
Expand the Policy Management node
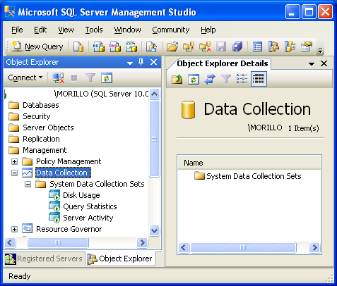point(14,161)
